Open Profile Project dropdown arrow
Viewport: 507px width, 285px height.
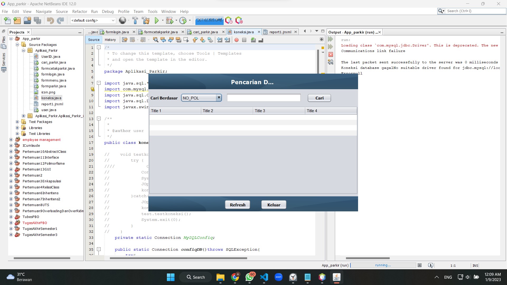coord(190,20)
